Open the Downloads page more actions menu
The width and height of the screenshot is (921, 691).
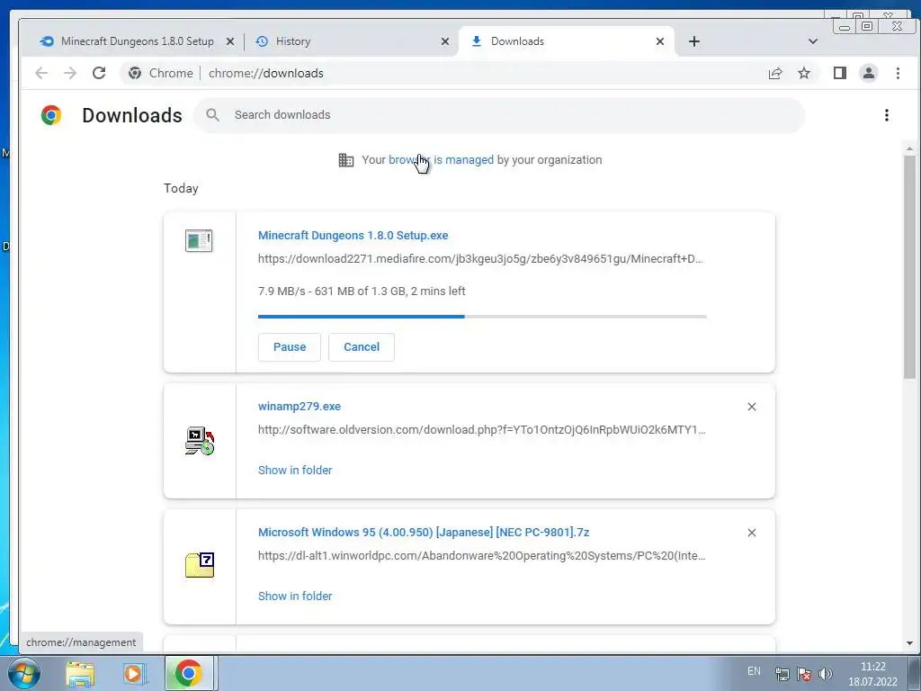[x=886, y=115]
